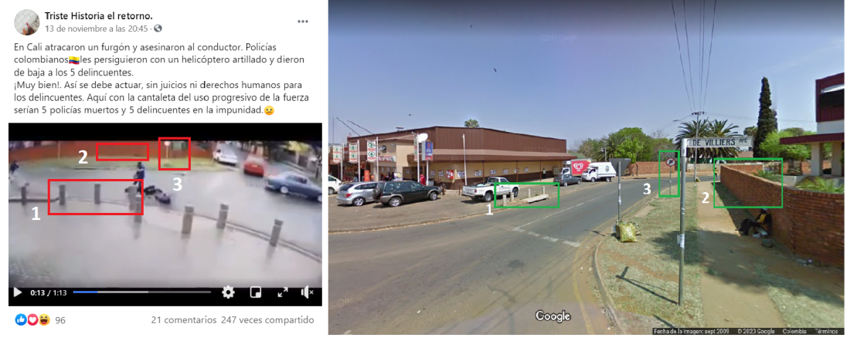Screen dimensions: 850x341
Task: Click the Colombia link in Street View footer
Action: (x=795, y=331)
